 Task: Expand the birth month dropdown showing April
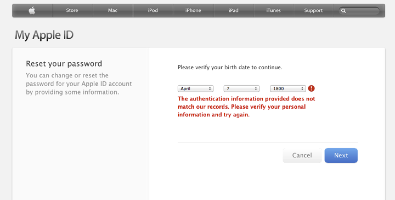195,89
